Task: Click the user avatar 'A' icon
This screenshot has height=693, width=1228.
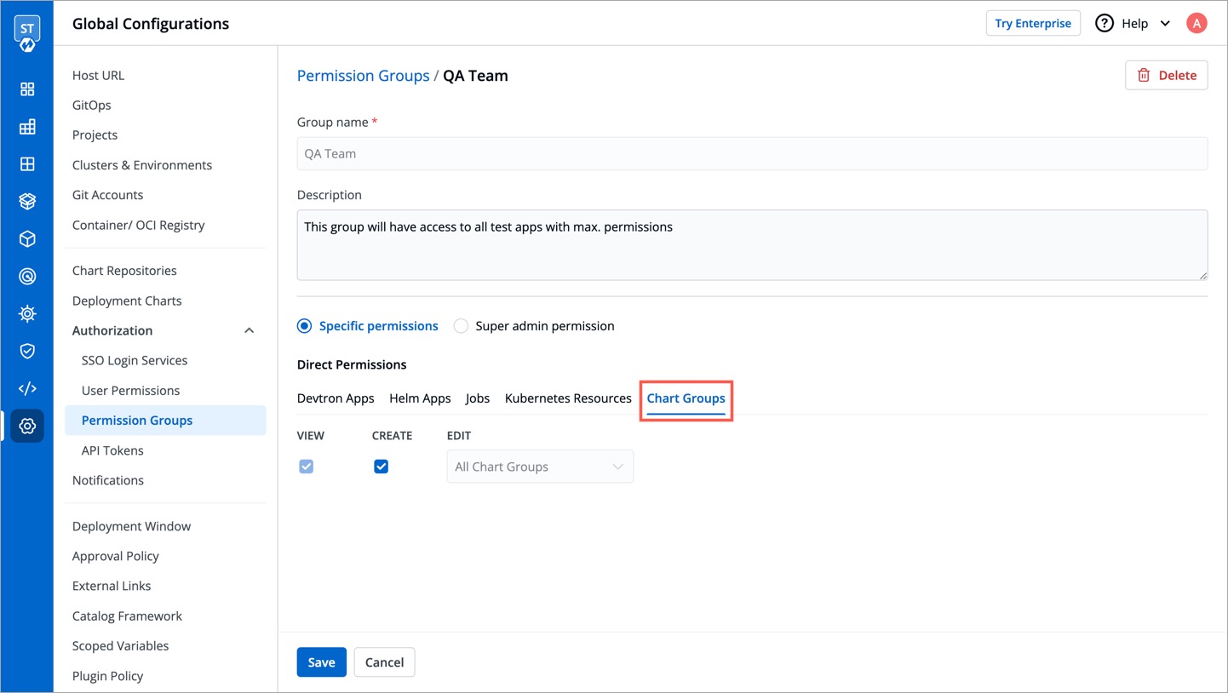Action: pyautogui.click(x=1196, y=24)
